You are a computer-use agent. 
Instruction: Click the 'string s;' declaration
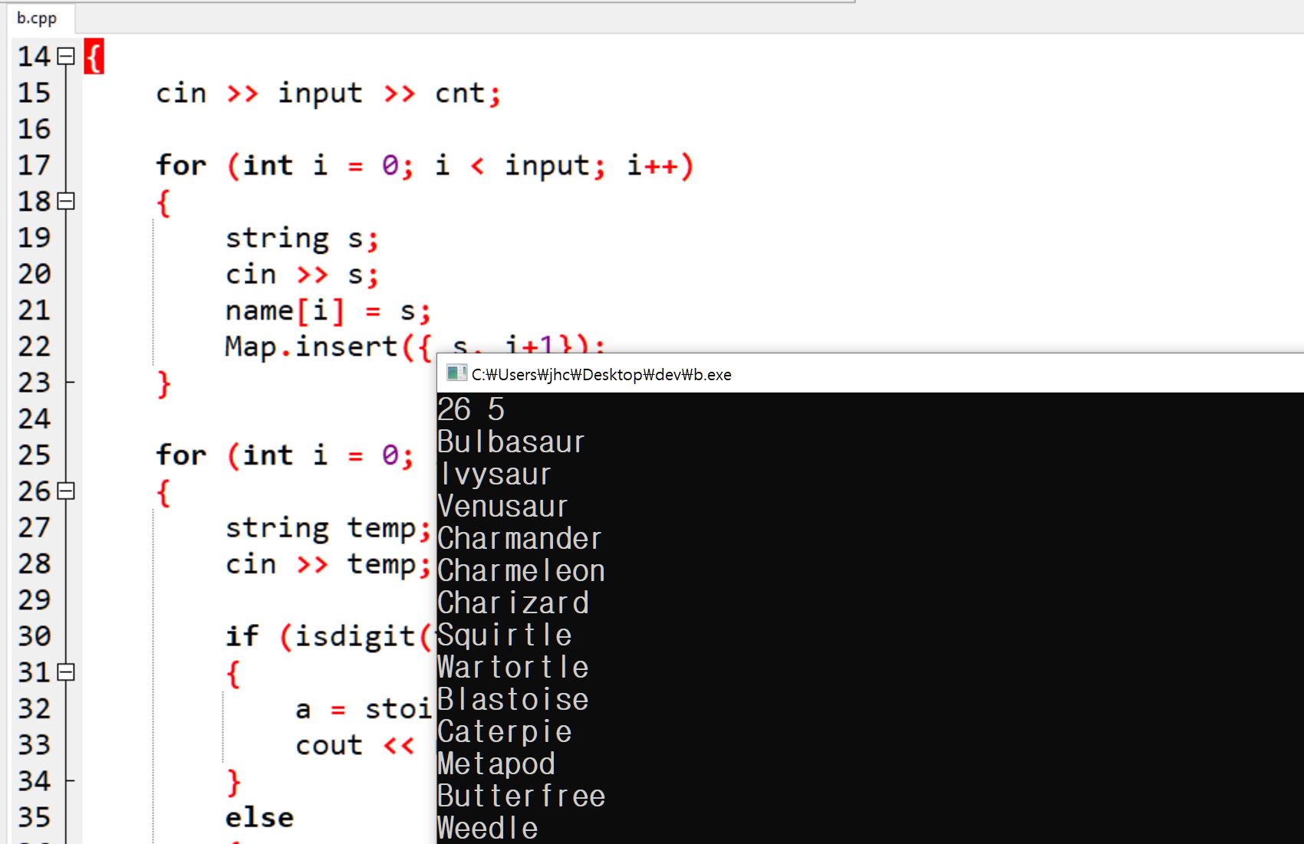tap(302, 238)
